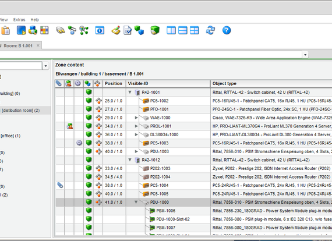Click position value 41.0 / 1.0

(114, 202)
